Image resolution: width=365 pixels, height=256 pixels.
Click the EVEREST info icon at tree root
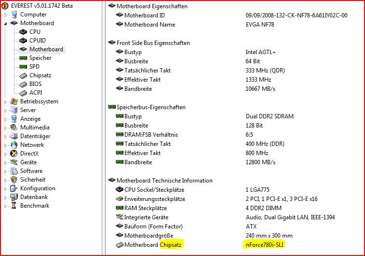(x=5, y=6)
